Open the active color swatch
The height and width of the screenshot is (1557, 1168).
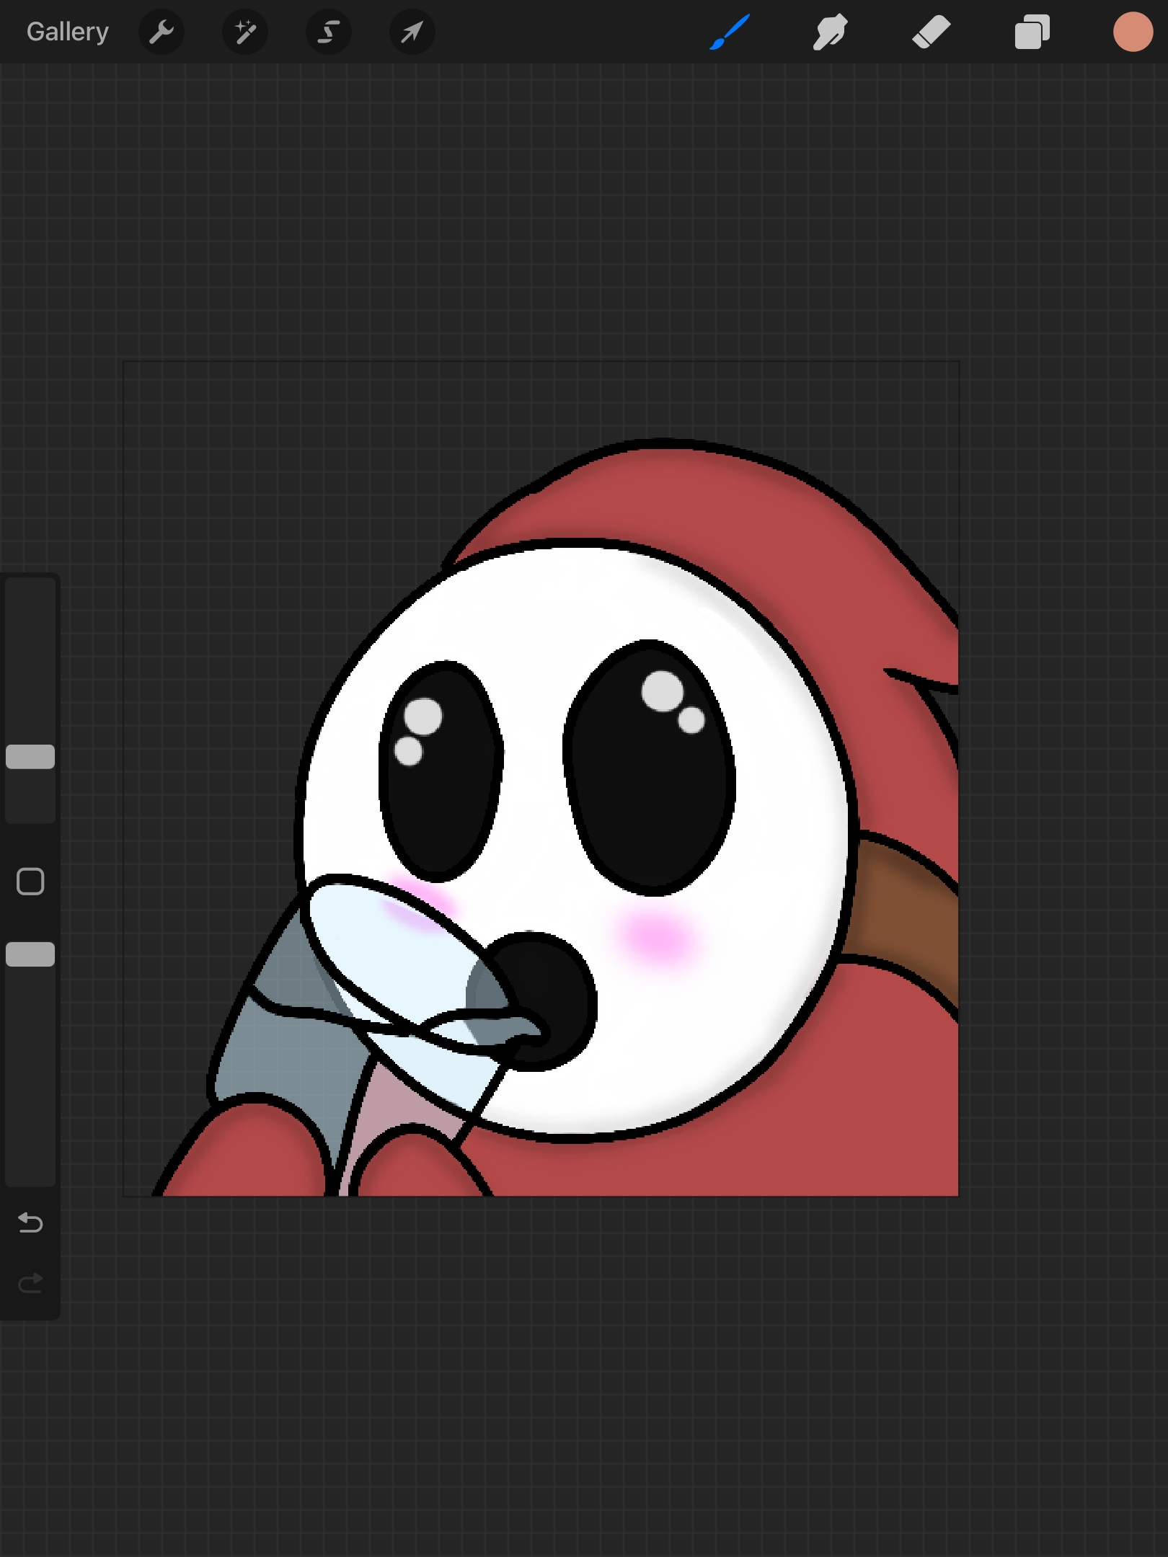click(1133, 32)
